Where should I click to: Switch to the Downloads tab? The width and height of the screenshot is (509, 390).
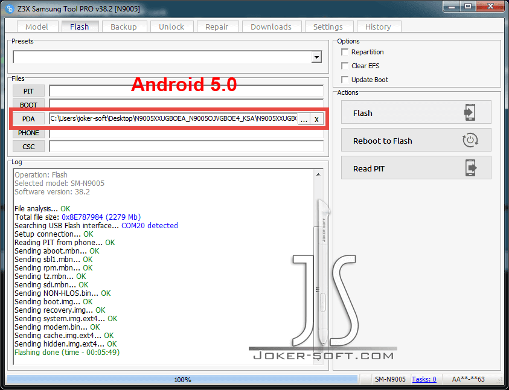[271, 27]
